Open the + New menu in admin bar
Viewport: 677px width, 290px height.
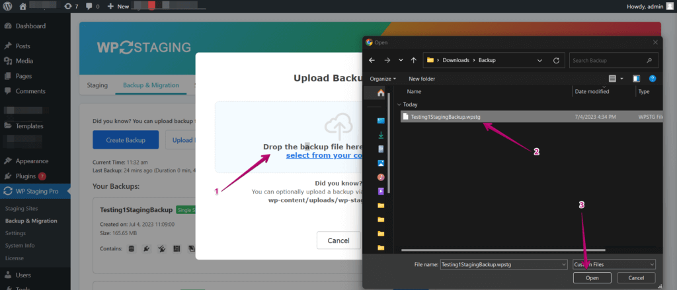click(118, 7)
